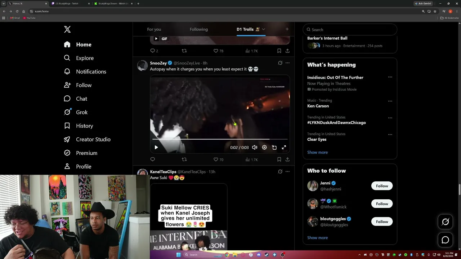Enter fullscreen on SnooZey's video
The width and height of the screenshot is (461, 259).
click(x=284, y=147)
